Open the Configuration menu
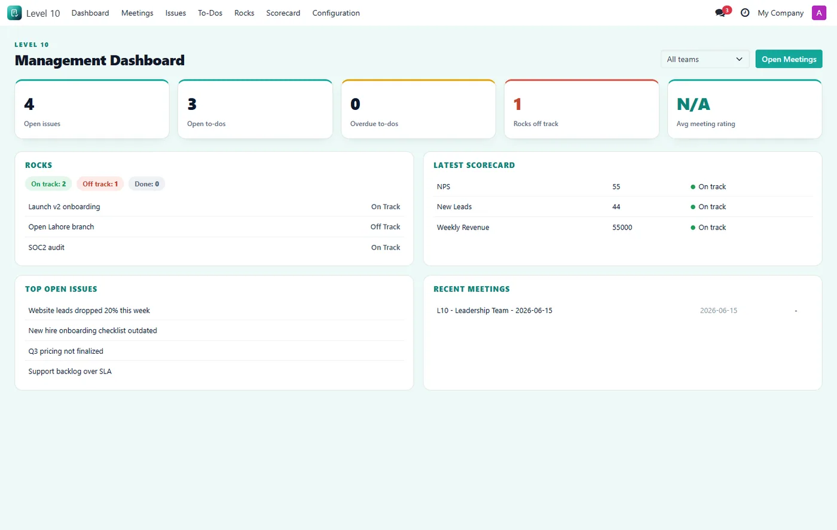This screenshot has width=837, height=530. (x=336, y=13)
